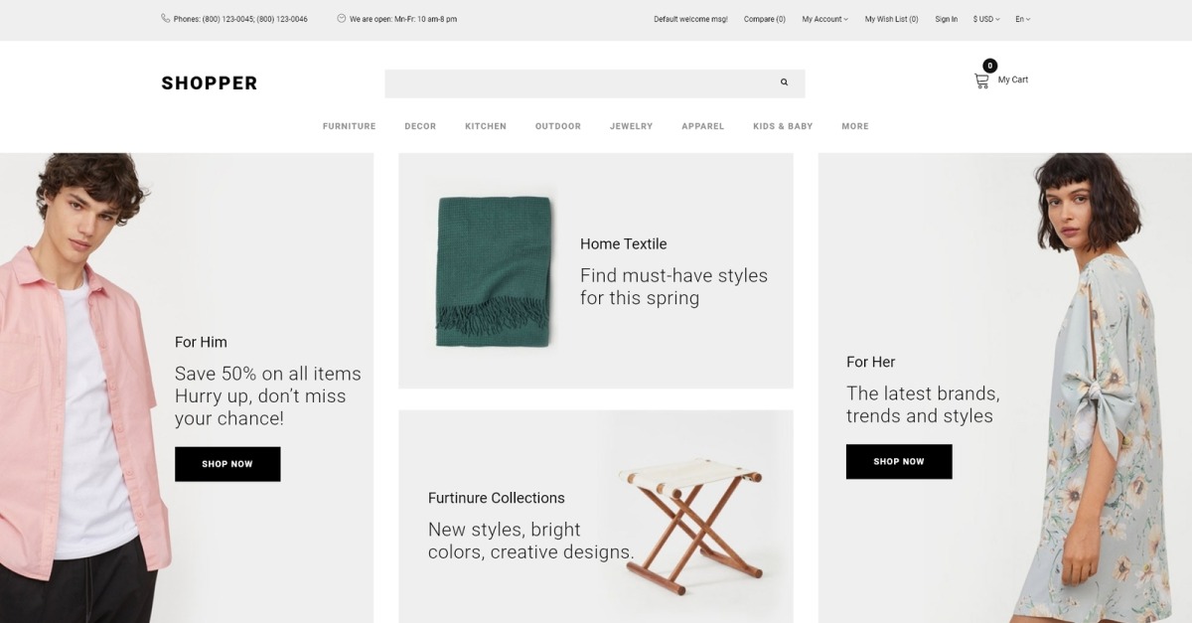Click the cart item count badge
Image resolution: width=1192 pixels, height=623 pixels.
pyautogui.click(x=990, y=66)
